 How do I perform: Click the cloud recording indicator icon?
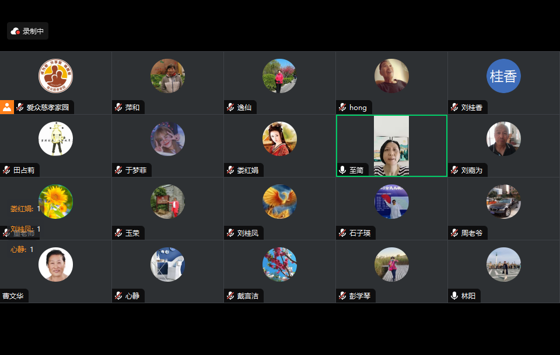[x=15, y=31]
